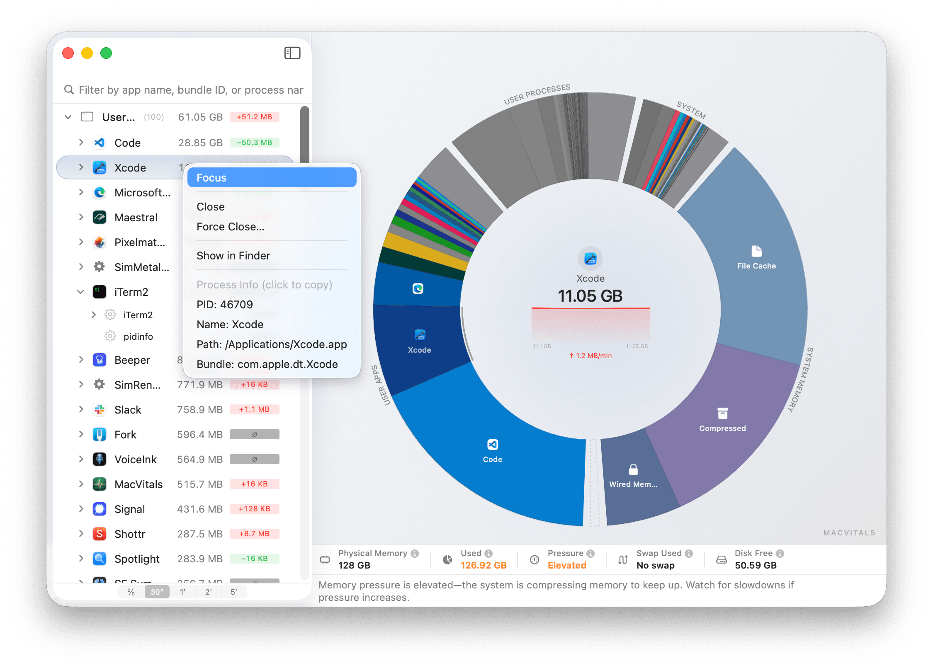
Task: Select Force Close… in context menu
Action: (230, 227)
